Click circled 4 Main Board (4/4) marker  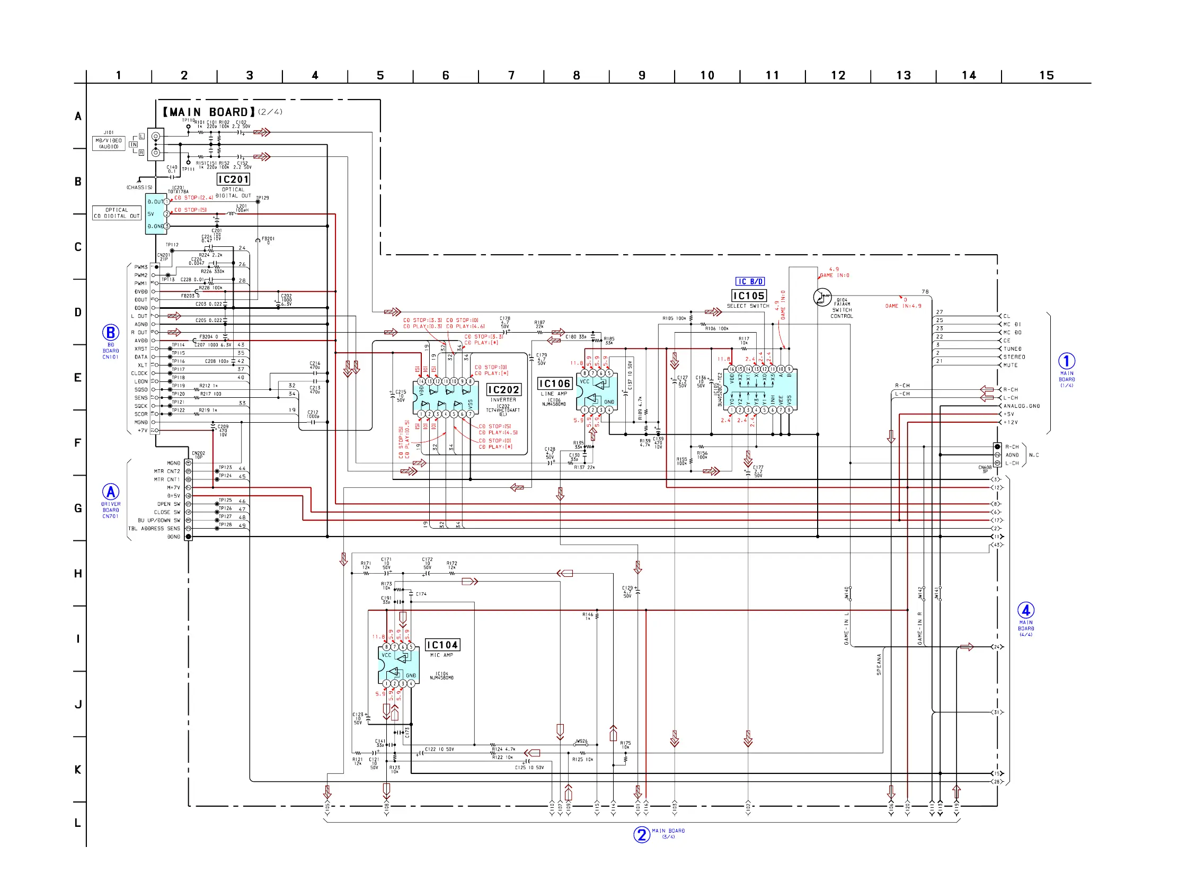click(1025, 610)
